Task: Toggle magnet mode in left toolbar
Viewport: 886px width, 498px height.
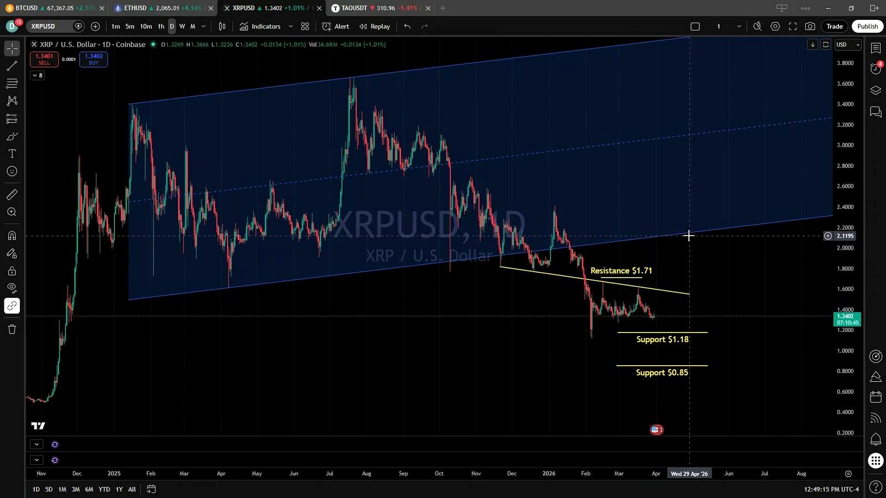Action: tap(12, 235)
